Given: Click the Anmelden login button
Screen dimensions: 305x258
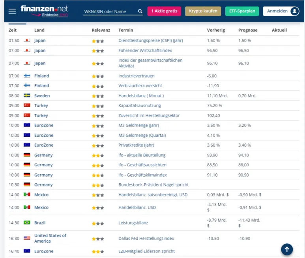Looking at the screenshot, I should pyautogui.click(x=281, y=11).
